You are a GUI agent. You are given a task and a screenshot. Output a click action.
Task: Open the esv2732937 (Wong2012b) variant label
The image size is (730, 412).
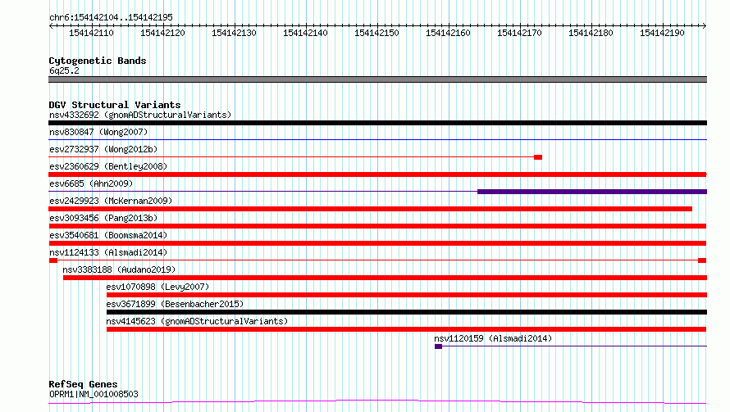pos(103,149)
